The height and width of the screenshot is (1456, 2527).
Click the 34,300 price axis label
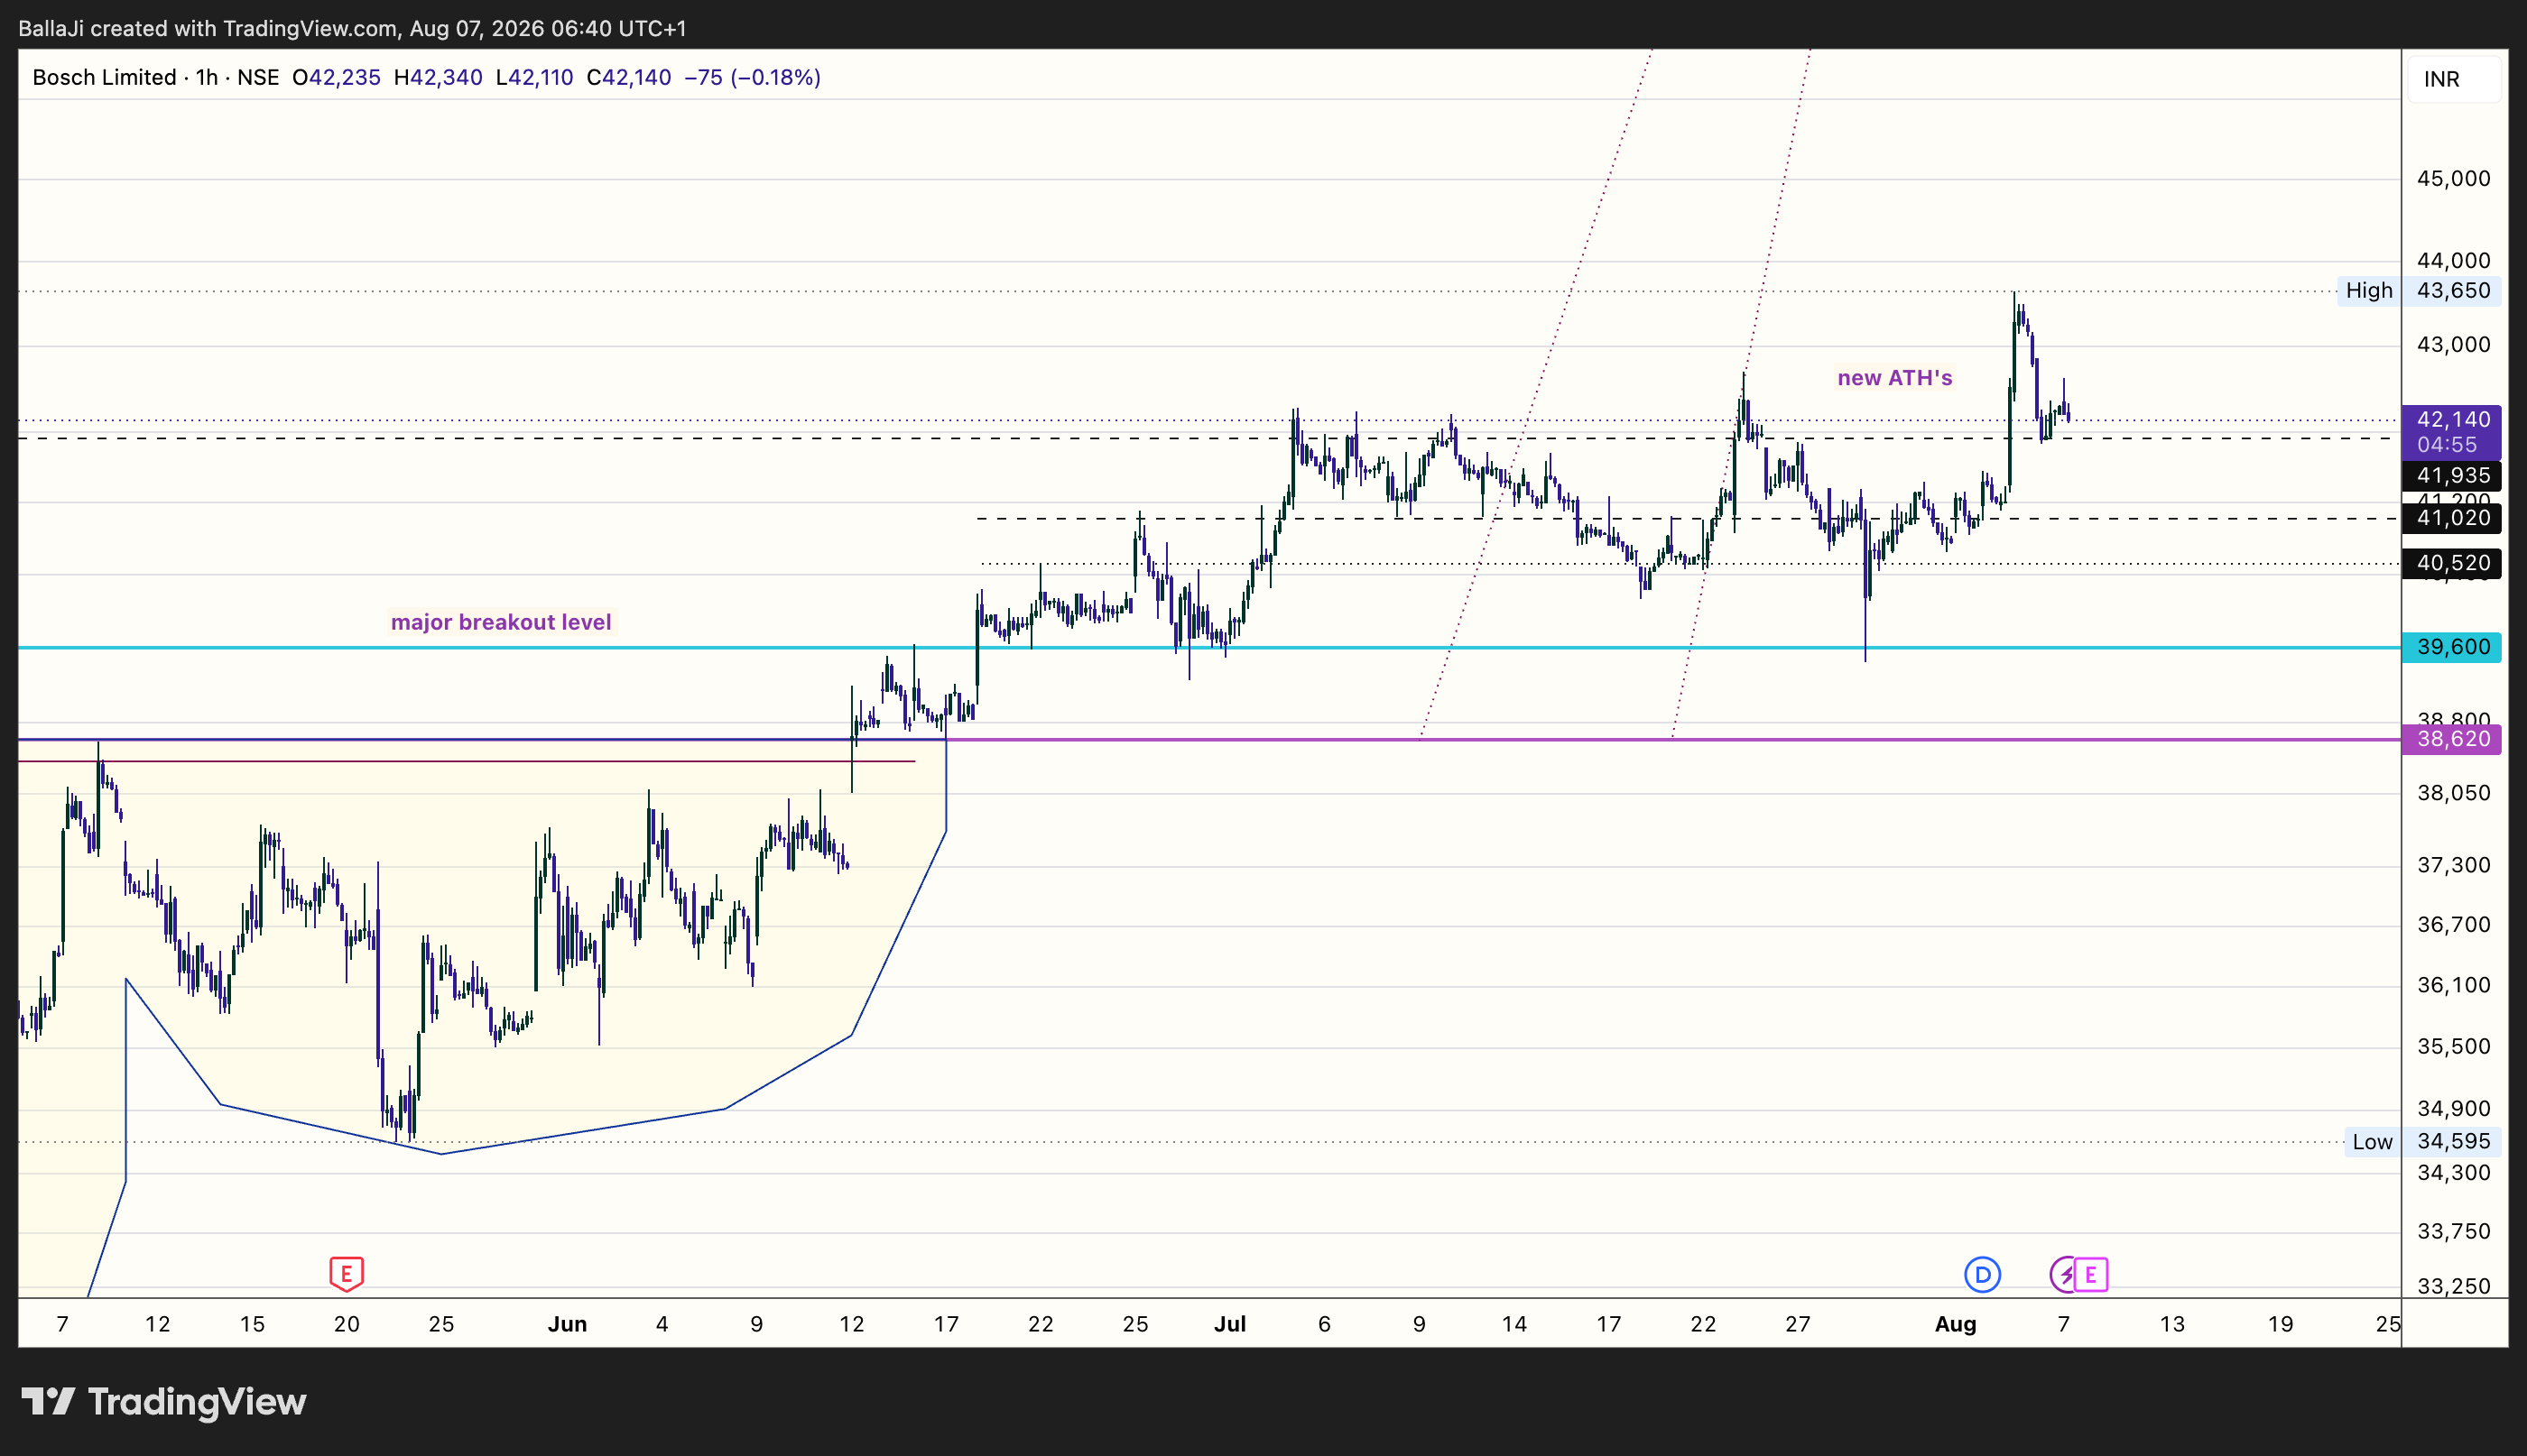tap(2453, 1172)
